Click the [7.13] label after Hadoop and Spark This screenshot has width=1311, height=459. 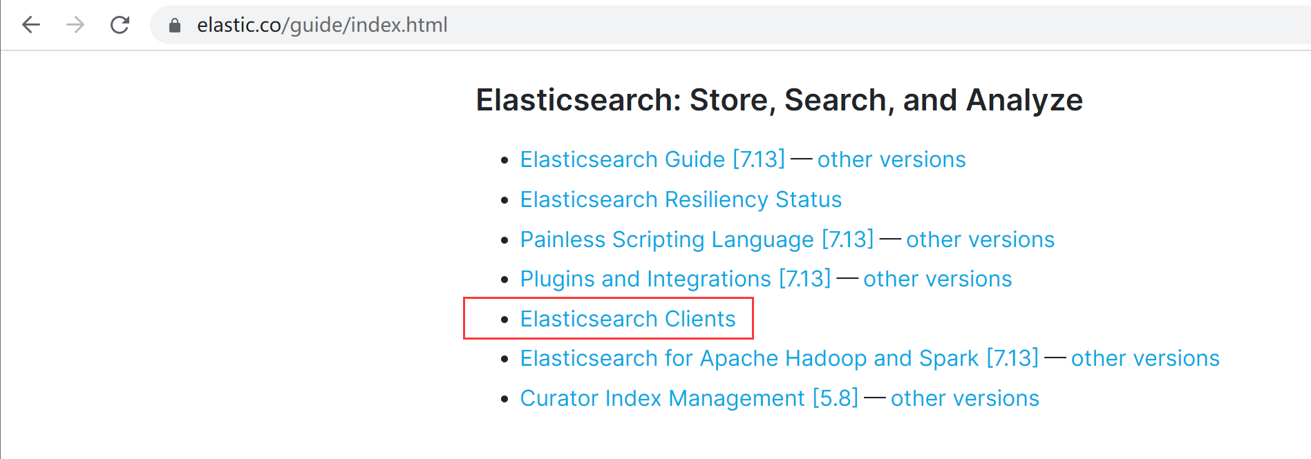click(x=1012, y=358)
